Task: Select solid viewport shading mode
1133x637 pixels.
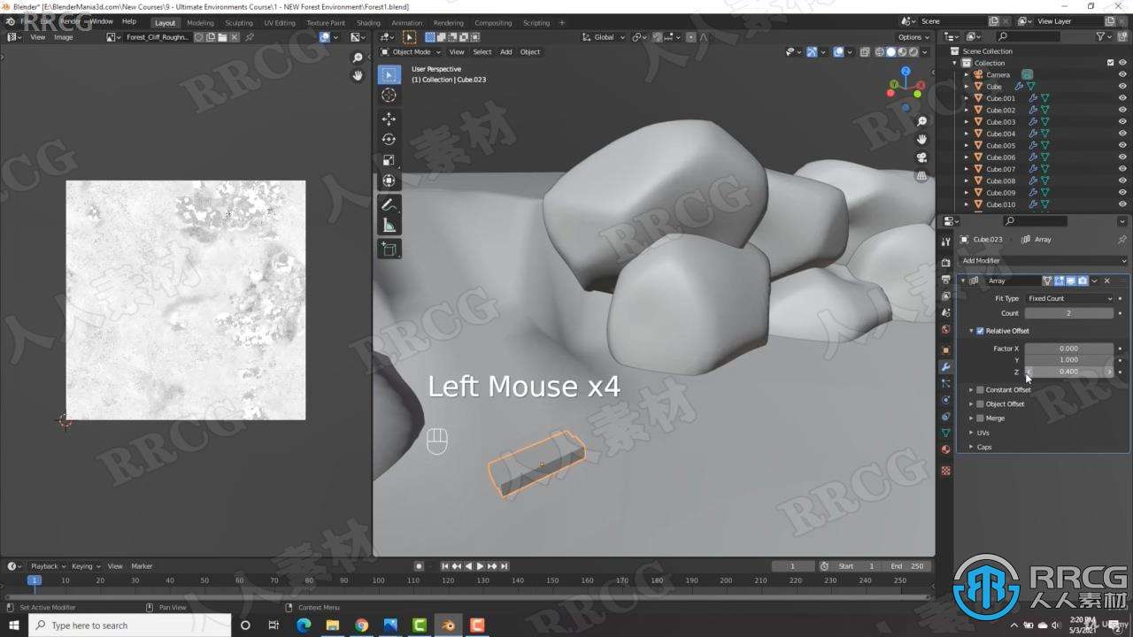Action: [890, 51]
